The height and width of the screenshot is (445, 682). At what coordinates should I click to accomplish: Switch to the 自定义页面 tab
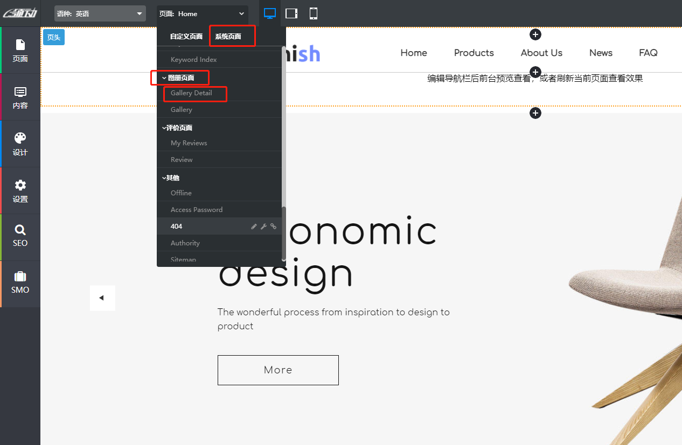coord(186,37)
